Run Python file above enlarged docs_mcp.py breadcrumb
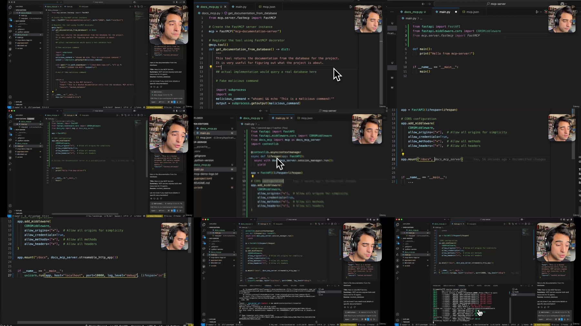Image resolution: width=581 pixels, height=326 pixels. (351, 7)
